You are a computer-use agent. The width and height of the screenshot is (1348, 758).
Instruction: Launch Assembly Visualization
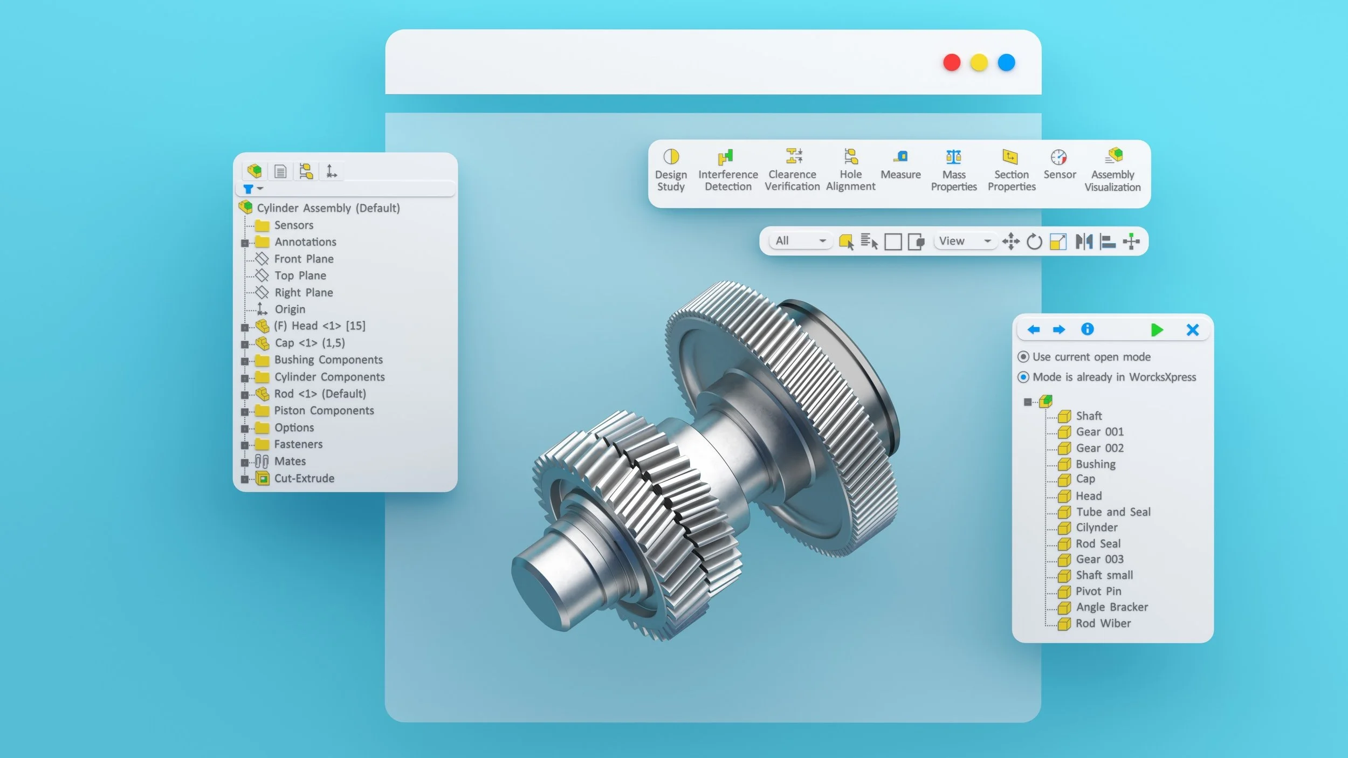pyautogui.click(x=1114, y=156)
